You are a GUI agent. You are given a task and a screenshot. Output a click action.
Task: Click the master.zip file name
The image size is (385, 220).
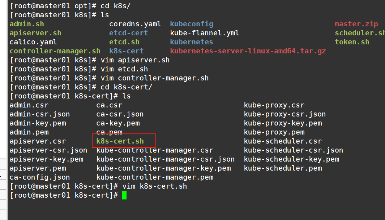click(x=356, y=24)
